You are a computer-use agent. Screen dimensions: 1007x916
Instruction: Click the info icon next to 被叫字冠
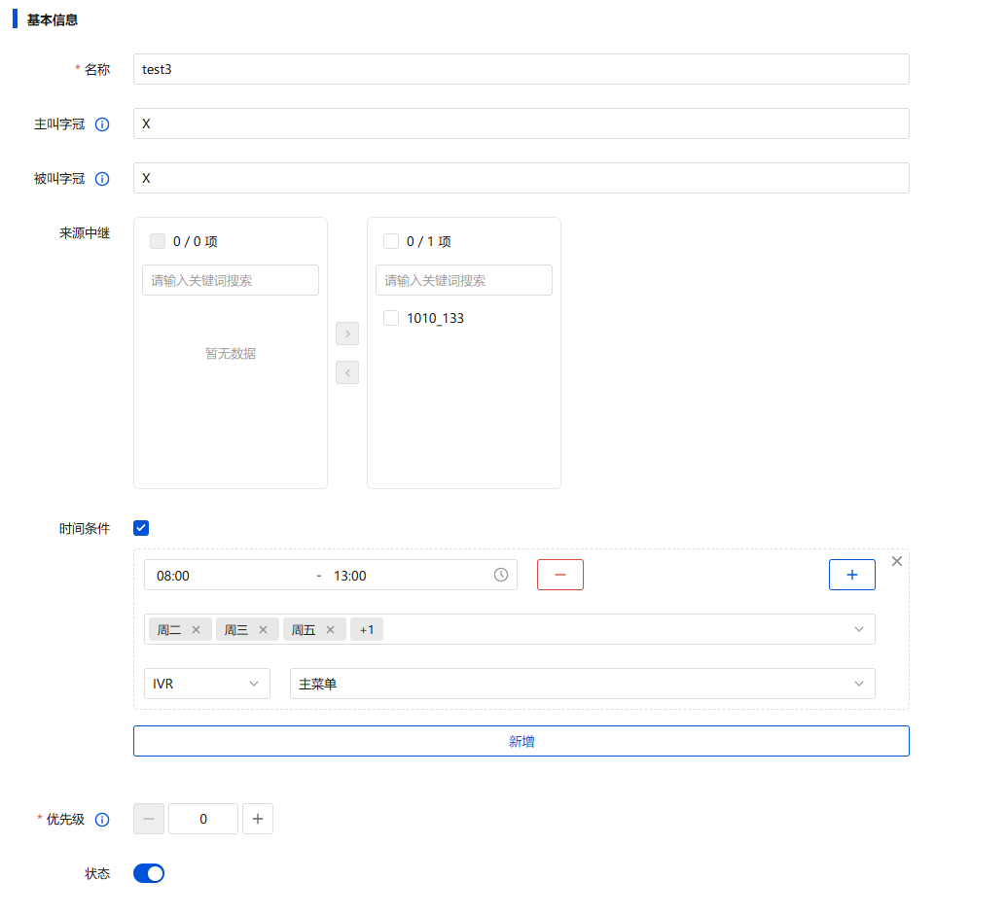pyautogui.click(x=102, y=179)
